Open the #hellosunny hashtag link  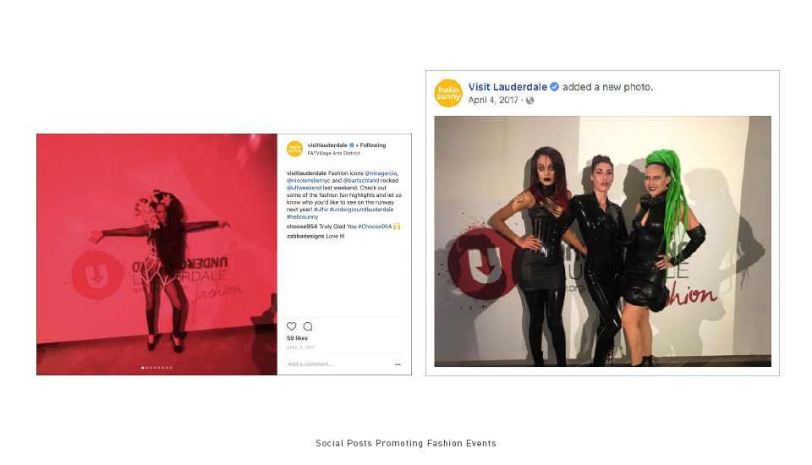click(x=303, y=216)
